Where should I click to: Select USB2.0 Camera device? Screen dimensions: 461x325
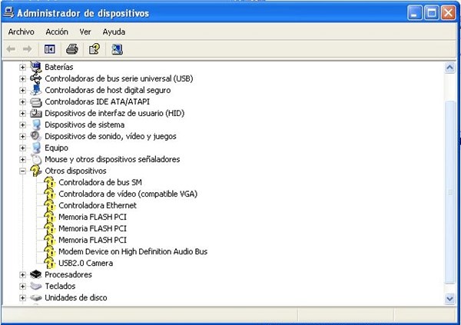tap(85, 263)
